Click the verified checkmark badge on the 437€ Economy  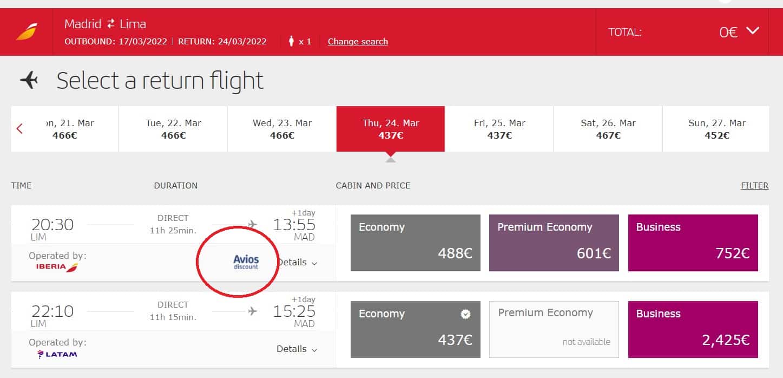[x=465, y=314]
